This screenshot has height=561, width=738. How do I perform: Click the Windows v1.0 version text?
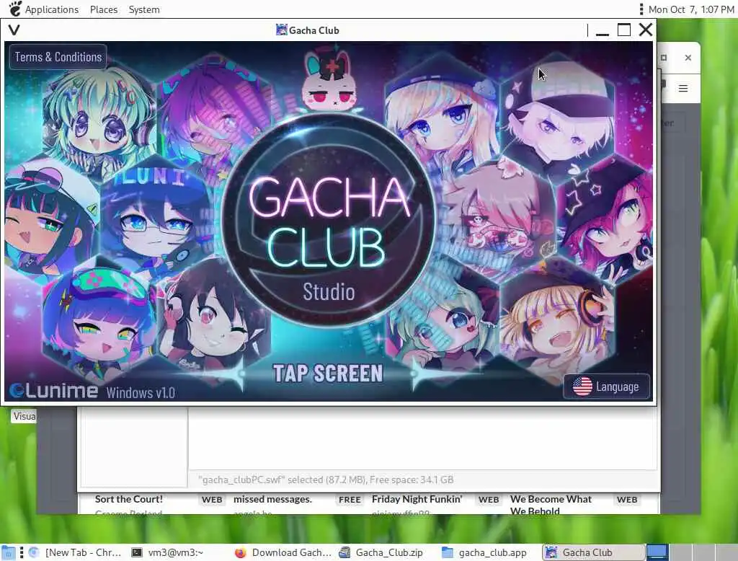(141, 392)
